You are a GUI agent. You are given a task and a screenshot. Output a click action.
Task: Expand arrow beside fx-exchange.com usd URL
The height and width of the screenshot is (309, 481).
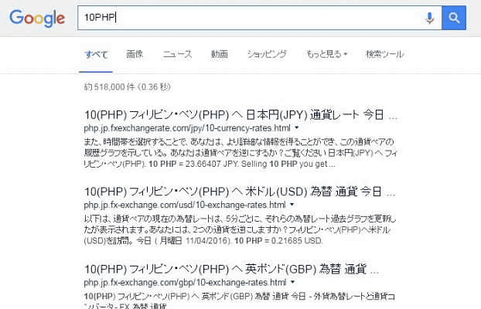[292, 205]
